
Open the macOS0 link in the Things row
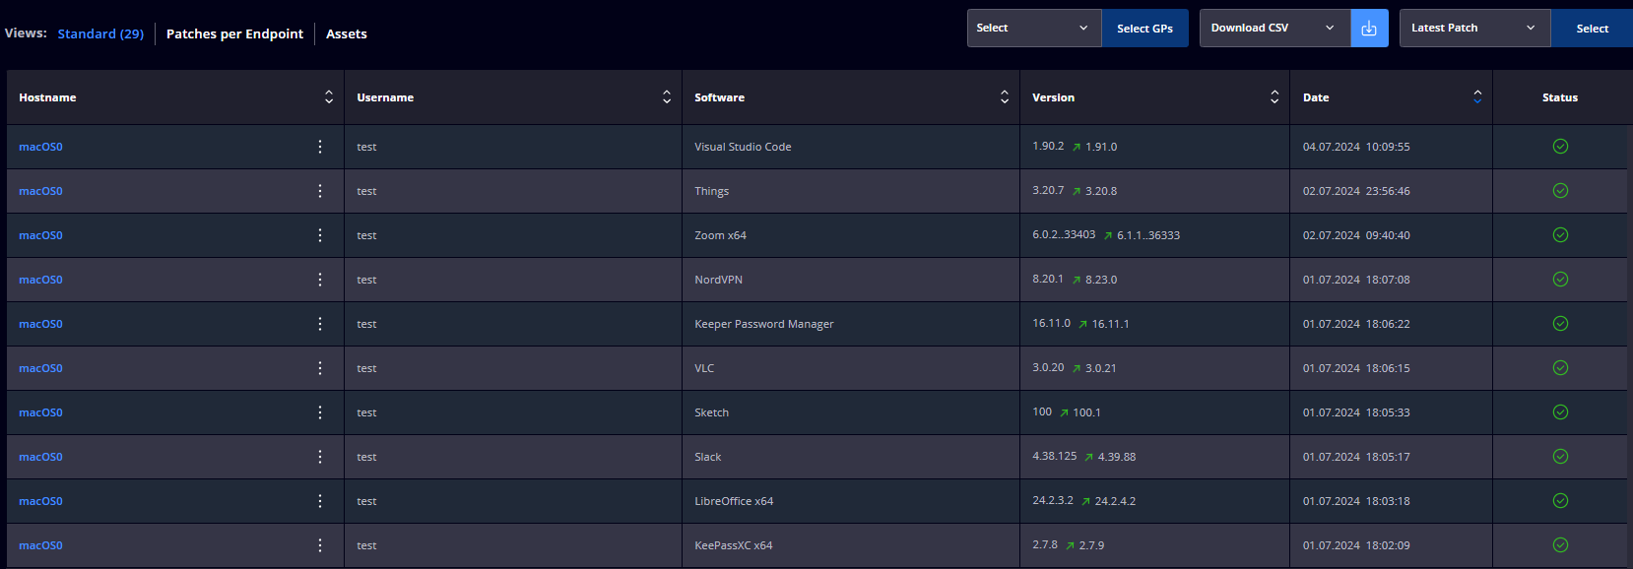point(40,191)
